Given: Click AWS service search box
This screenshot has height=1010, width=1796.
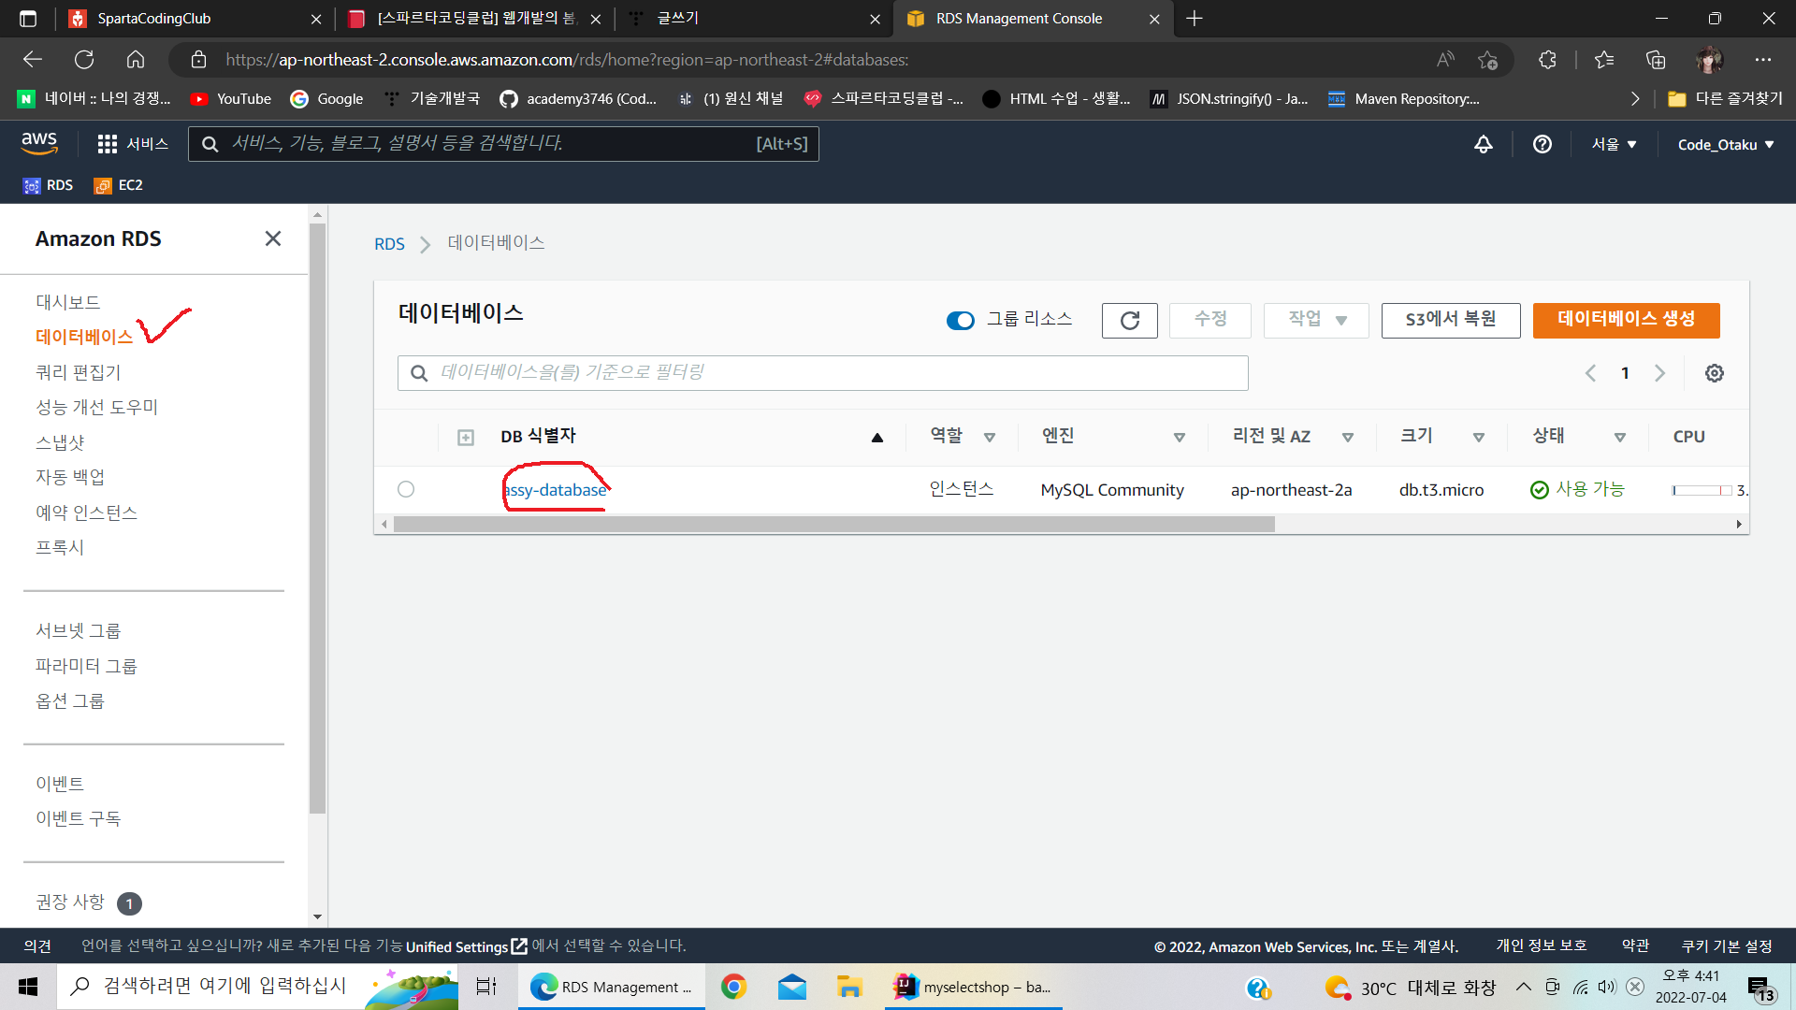Looking at the screenshot, I should (x=503, y=144).
